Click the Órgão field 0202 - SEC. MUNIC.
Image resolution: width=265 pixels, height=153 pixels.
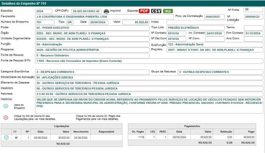[x=92, y=33]
